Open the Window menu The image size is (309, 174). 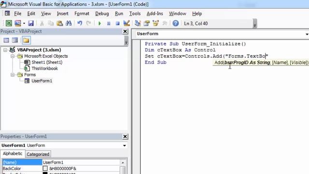(177, 14)
